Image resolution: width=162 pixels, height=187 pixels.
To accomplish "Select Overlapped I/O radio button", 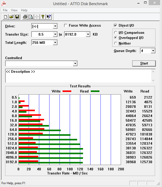I will point(115,38).
